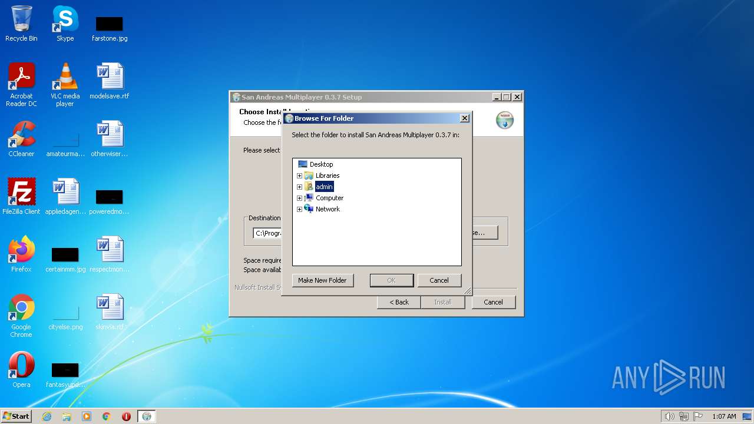754x424 pixels.
Task: Launch Opera browser from the desktop
Action: pos(21,370)
